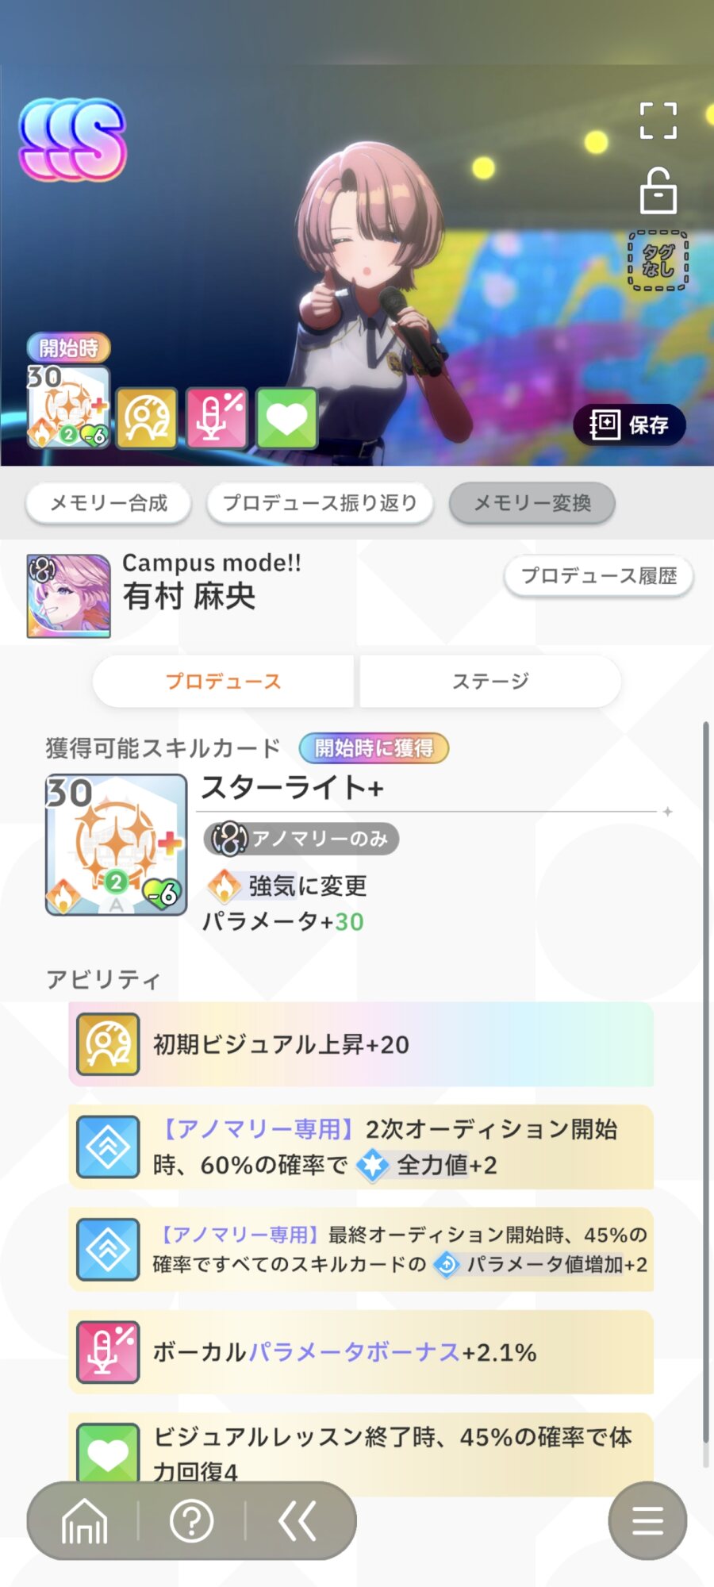Tap the fullscreen expand icon
This screenshot has height=1587, width=714.
pyautogui.click(x=658, y=121)
